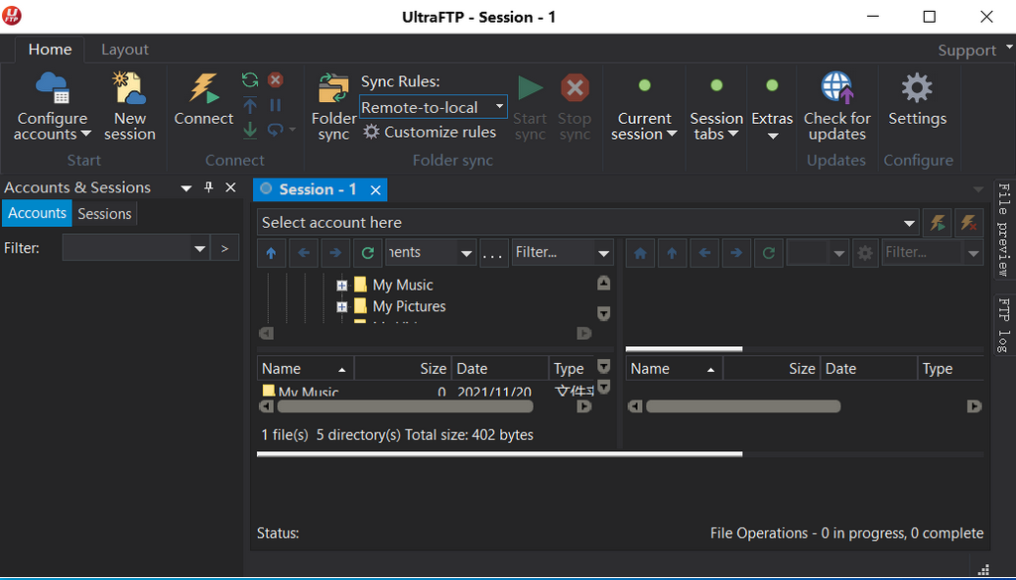Select the Sessions tab

pyautogui.click(x=104, y=213)
